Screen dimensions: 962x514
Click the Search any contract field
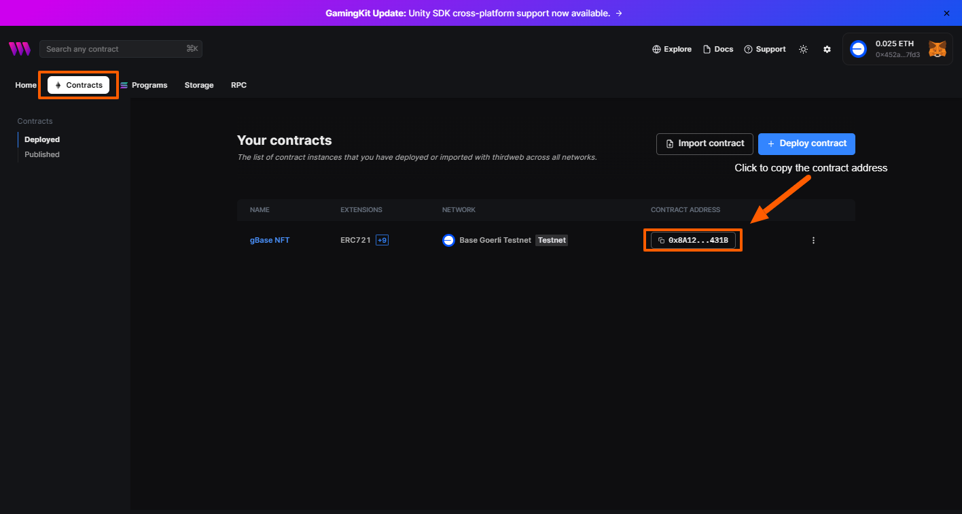(121, 49)
